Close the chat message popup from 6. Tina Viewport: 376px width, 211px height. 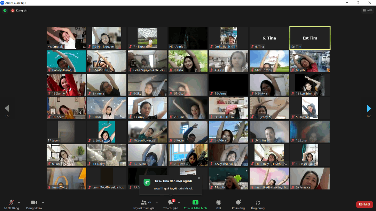(x=199, y=178)
